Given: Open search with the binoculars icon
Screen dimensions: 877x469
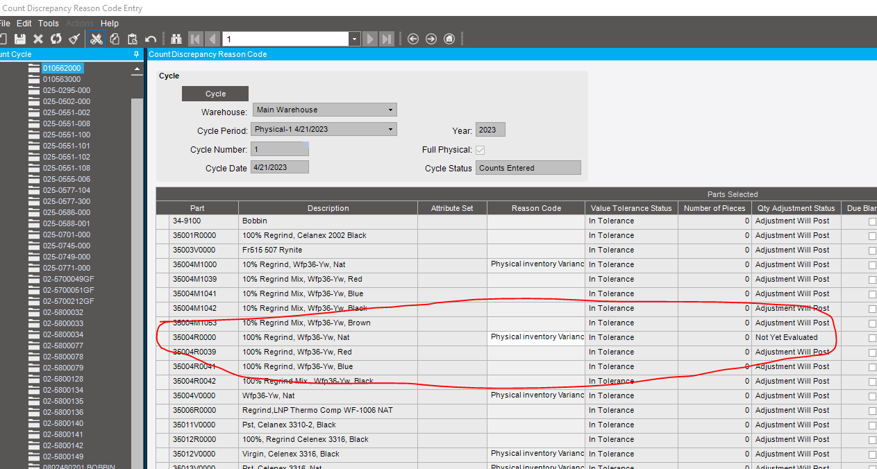Looking at the screenshot, I should (x=176, y=39).
